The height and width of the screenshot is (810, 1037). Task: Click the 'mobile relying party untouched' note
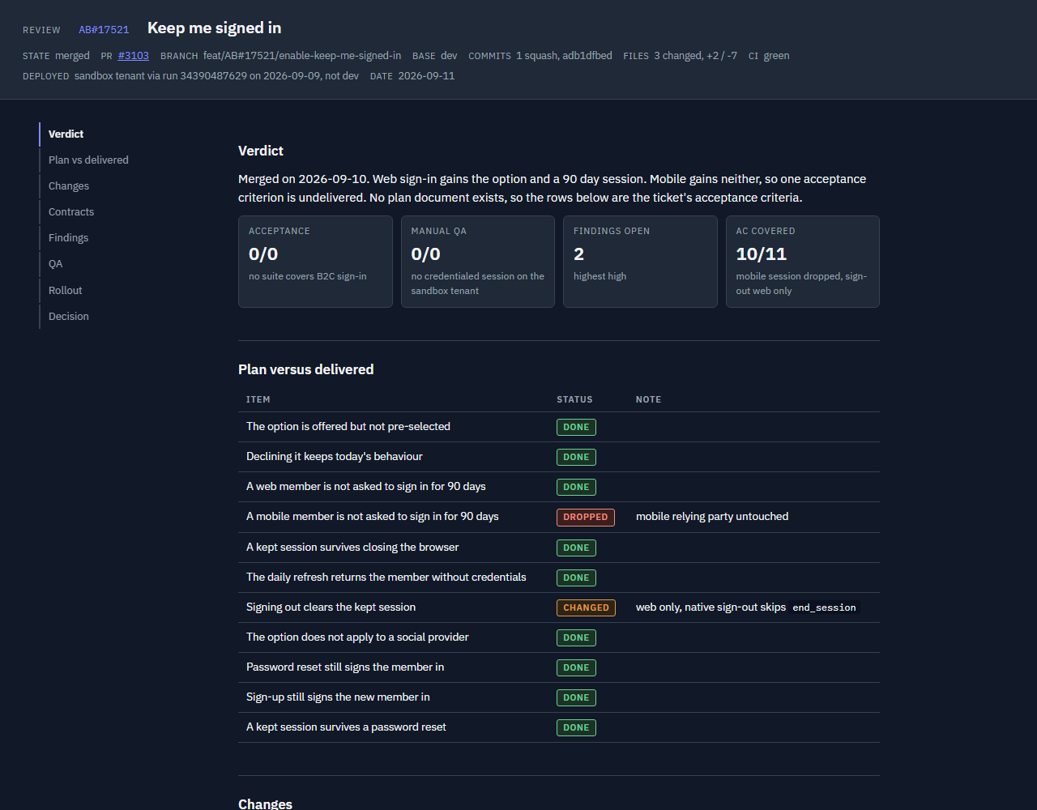[712, 517]
